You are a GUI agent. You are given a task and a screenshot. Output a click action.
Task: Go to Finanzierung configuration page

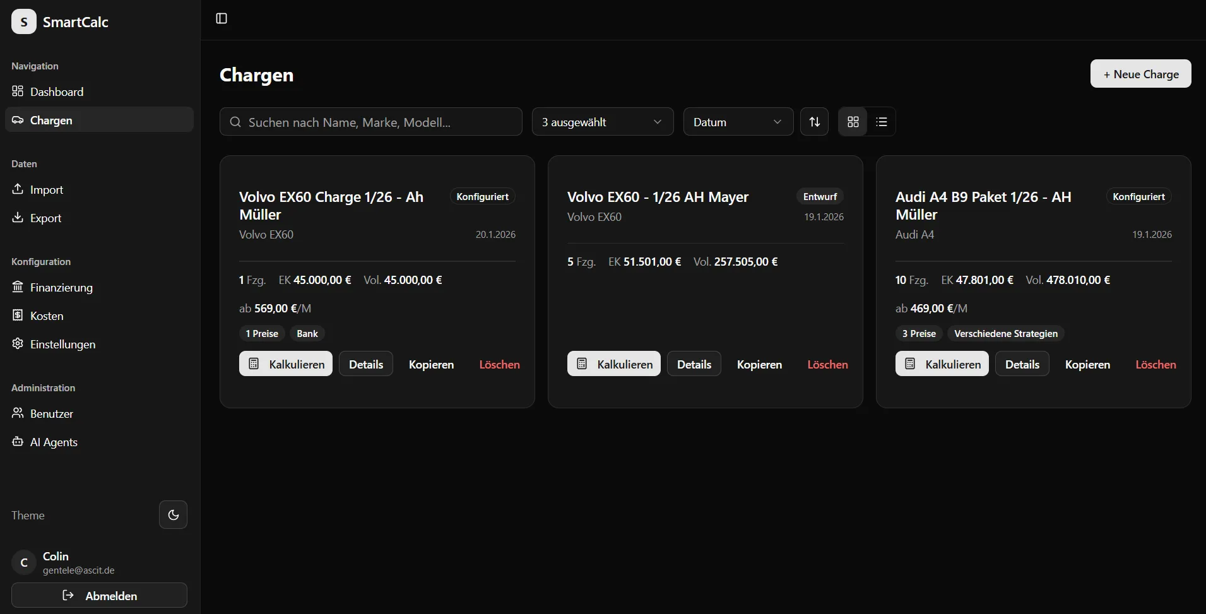click(61, 288)
